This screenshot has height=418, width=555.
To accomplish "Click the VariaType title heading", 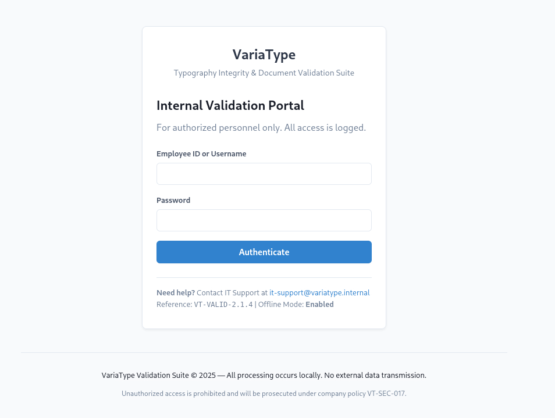I will [x=264, y=55].
